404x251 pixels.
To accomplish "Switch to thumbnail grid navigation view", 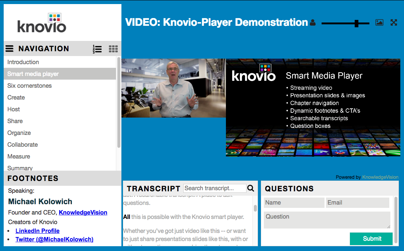I will pyautogui.click(x=113, y=49).
